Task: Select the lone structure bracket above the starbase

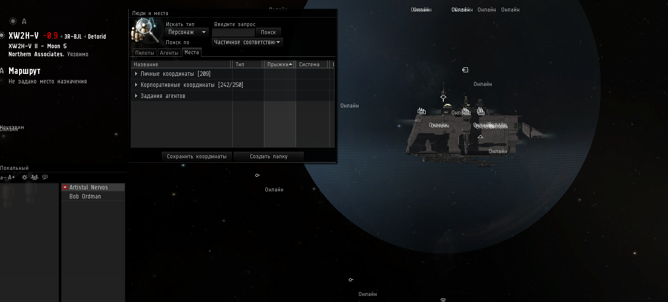Action: click(465, 70)
